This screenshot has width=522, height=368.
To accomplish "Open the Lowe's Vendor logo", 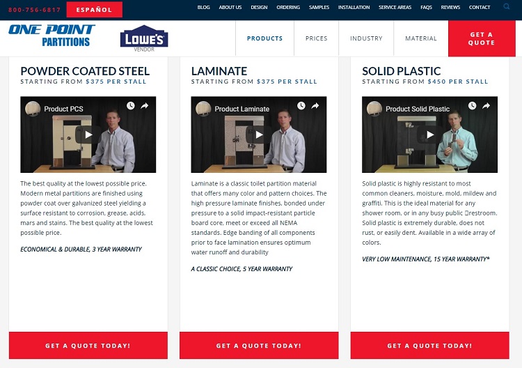I will click(144, 38).
